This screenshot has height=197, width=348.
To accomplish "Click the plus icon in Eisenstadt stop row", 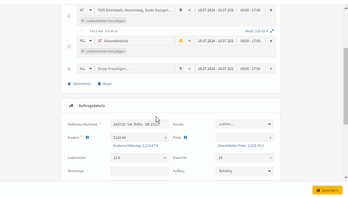I will 189,10.
